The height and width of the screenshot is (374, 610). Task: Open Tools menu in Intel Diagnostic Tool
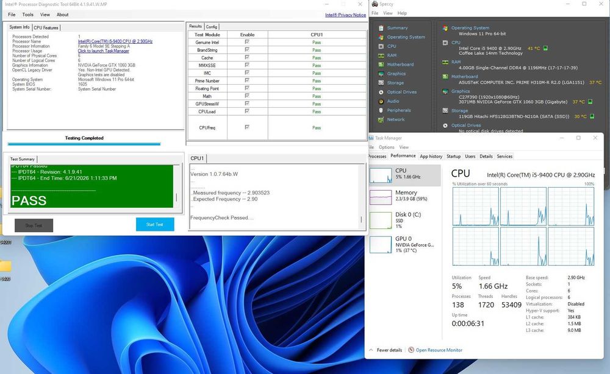tap(27, 15)
